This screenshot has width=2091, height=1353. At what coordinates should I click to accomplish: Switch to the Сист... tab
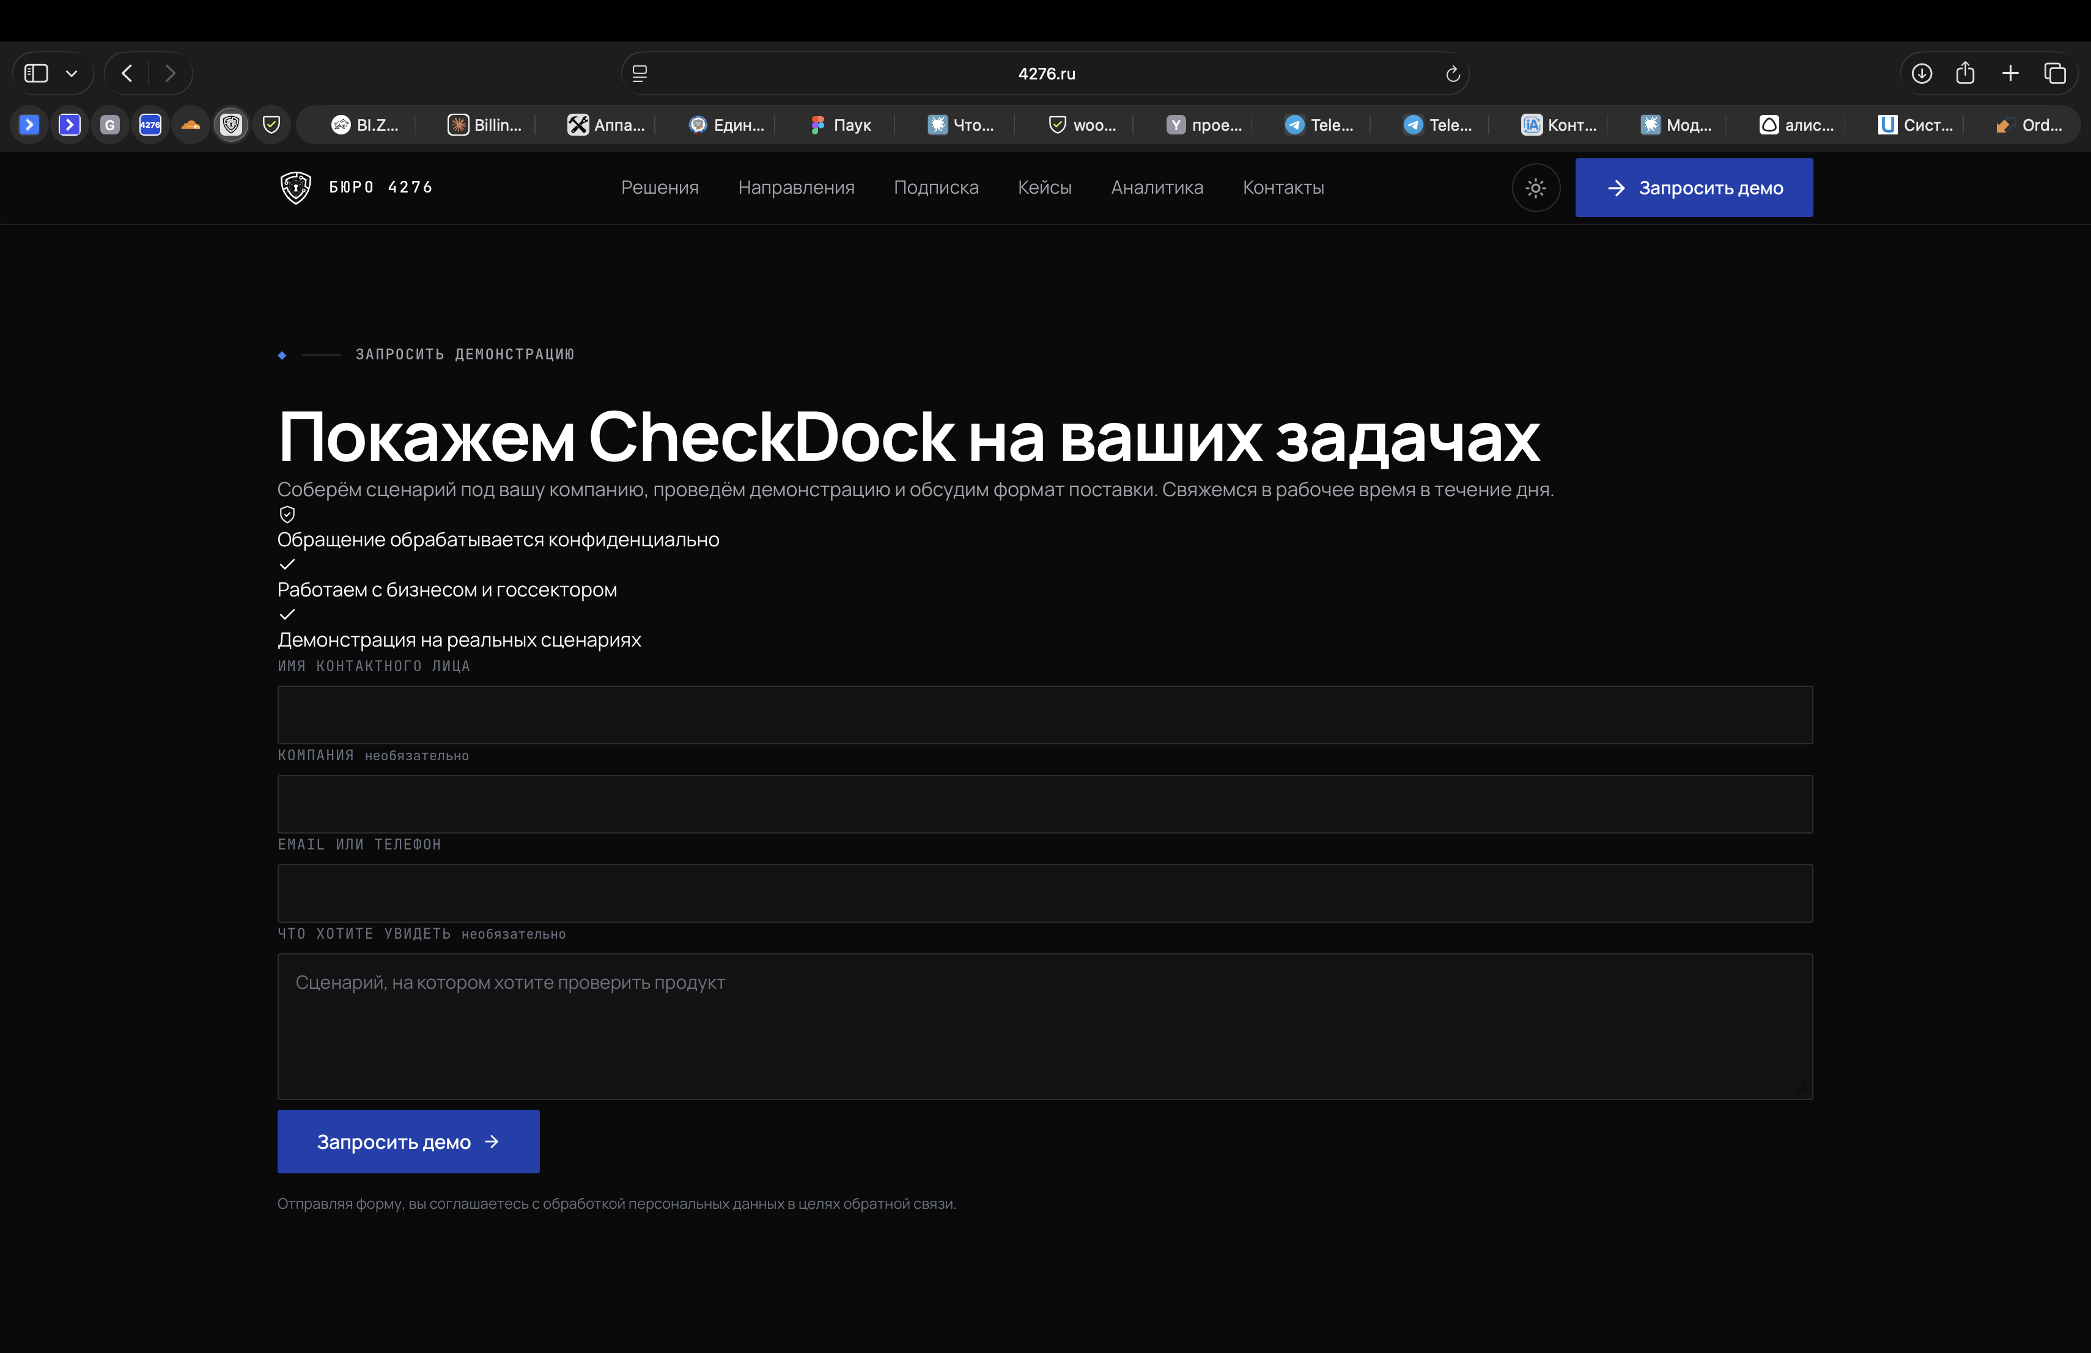point(1916,125)
